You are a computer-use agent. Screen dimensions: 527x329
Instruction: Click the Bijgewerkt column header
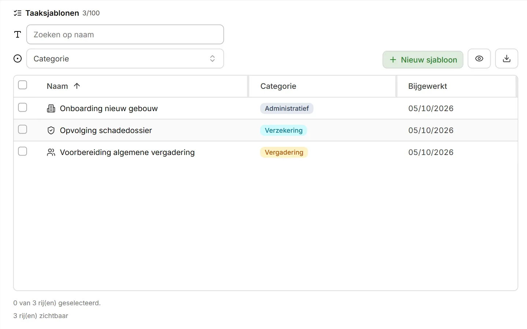coord(428,86)
